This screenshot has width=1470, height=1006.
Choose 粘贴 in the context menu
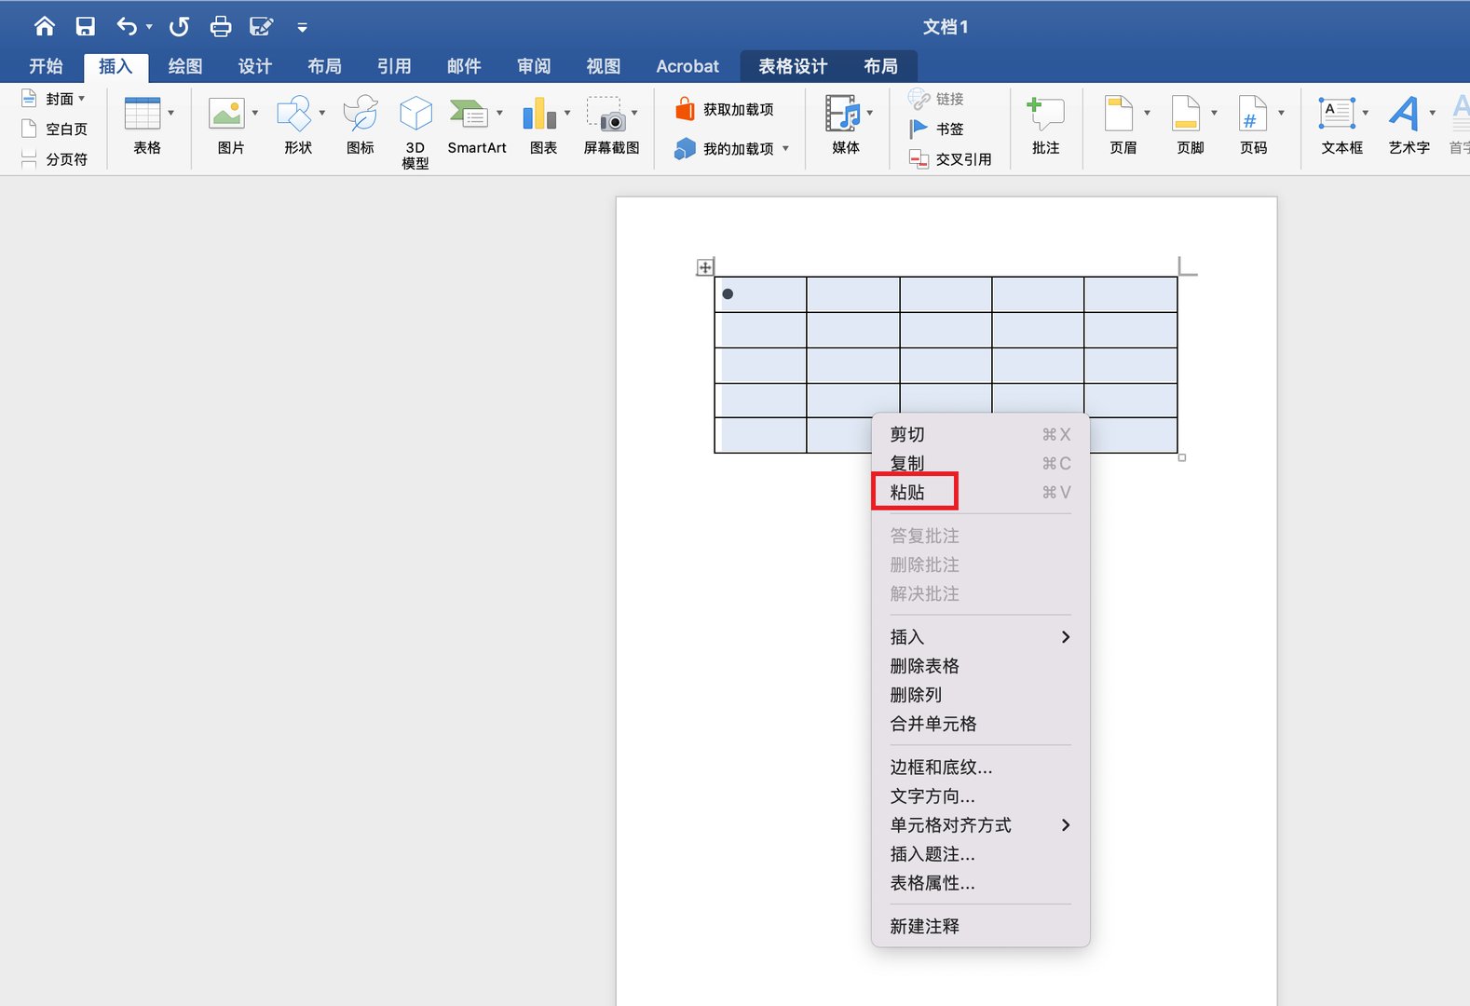(980, 492)
